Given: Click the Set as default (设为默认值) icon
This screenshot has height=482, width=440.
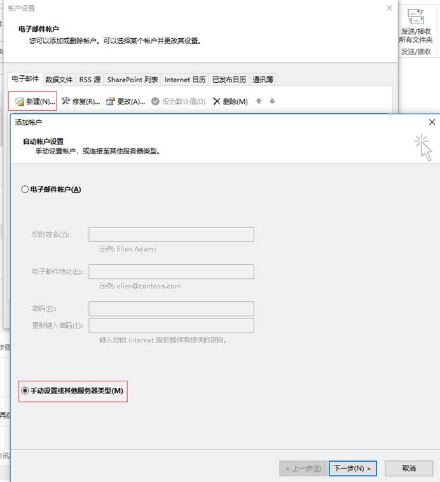Looking at the screenshot, I should (x=155, y=101).
